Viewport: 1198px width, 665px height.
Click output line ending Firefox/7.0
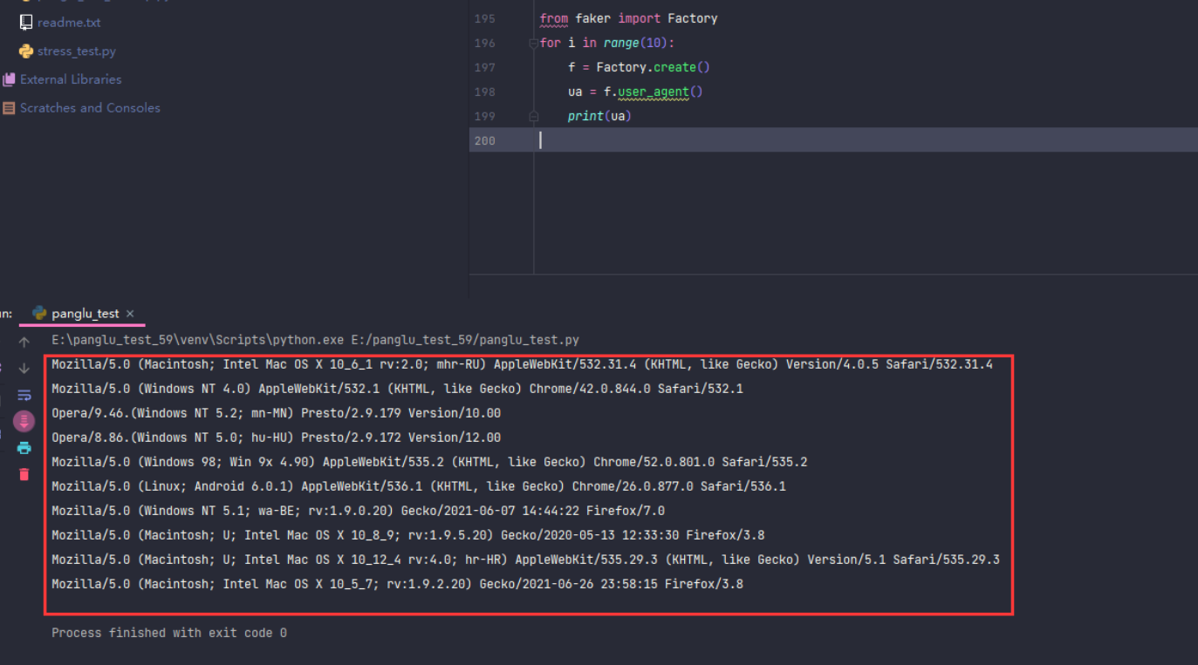[x=358, y=511]
